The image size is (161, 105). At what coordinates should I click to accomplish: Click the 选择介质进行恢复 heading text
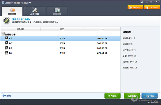[21, 19]
